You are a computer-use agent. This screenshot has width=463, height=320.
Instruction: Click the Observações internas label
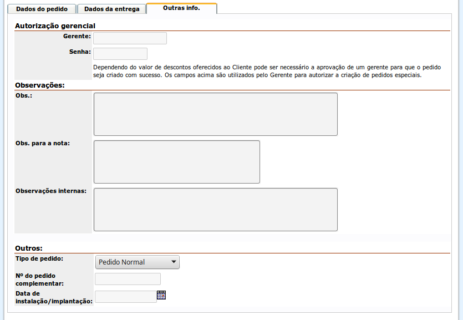[x=51, y=191]
